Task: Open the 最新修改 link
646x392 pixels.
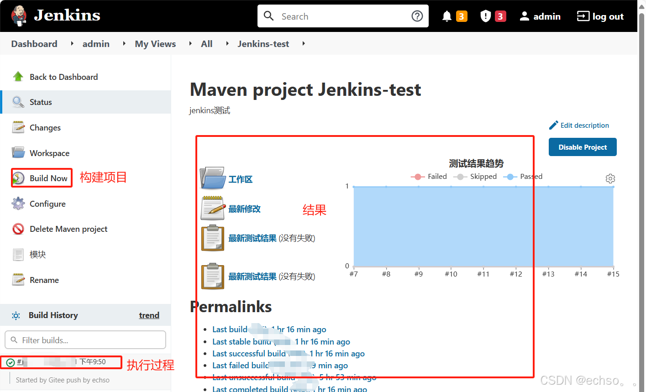Action: (x=244, y=209)
